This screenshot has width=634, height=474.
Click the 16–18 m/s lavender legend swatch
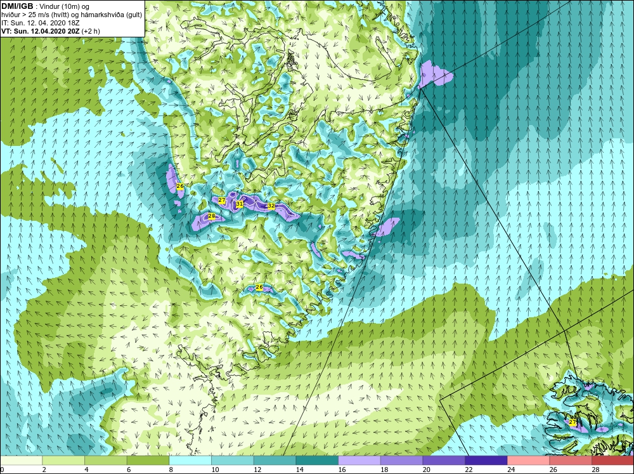359,460
